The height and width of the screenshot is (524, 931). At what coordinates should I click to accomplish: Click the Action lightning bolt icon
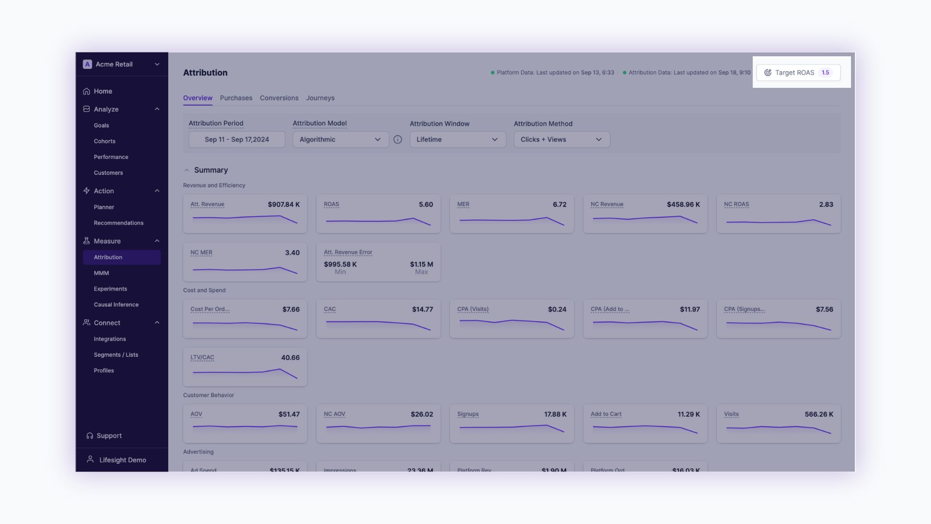coord(86,191)
